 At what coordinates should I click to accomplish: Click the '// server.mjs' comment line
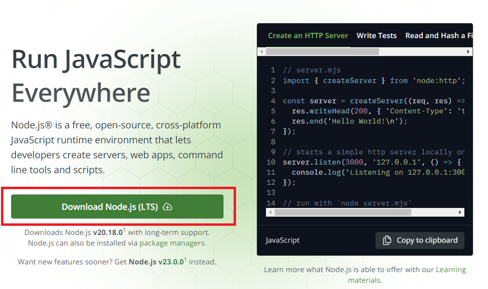[x=311, y=70]
